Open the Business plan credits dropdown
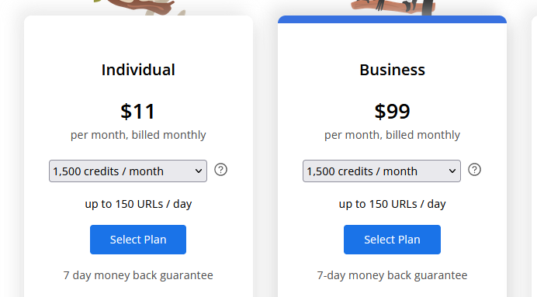This screenshot has width=537, height=297. (x=382, y=171)
